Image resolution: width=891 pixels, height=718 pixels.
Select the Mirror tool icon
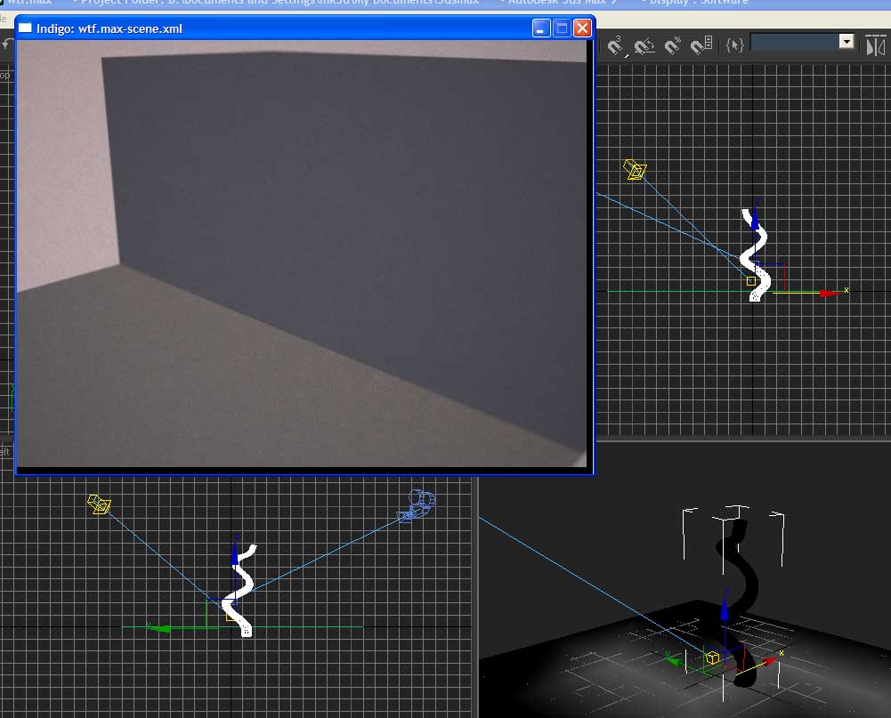[x=876, y=44]
